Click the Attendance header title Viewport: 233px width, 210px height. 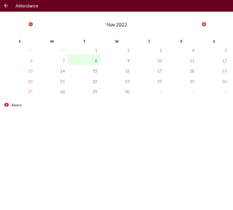point(27,6)
